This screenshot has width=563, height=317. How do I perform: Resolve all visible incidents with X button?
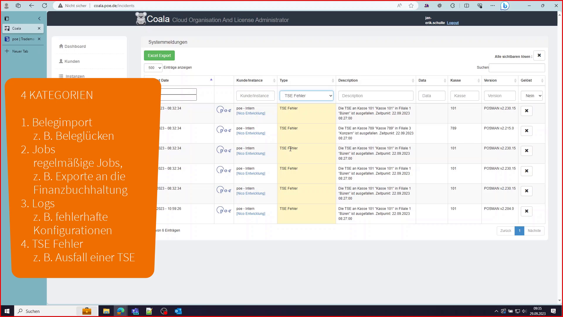coord(539,55)
